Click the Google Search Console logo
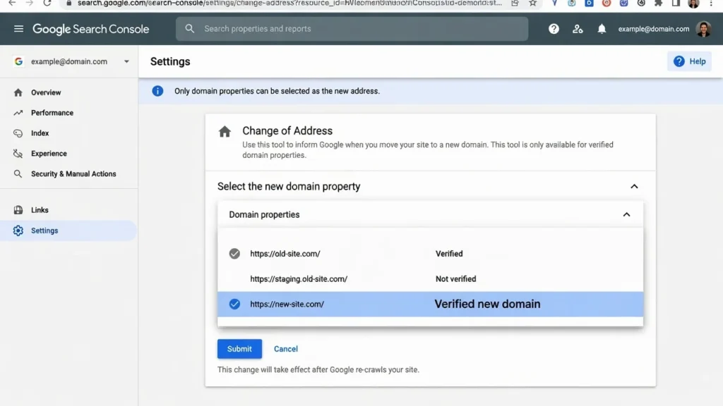Screen dimensions: 723x406 pos(91,29)
